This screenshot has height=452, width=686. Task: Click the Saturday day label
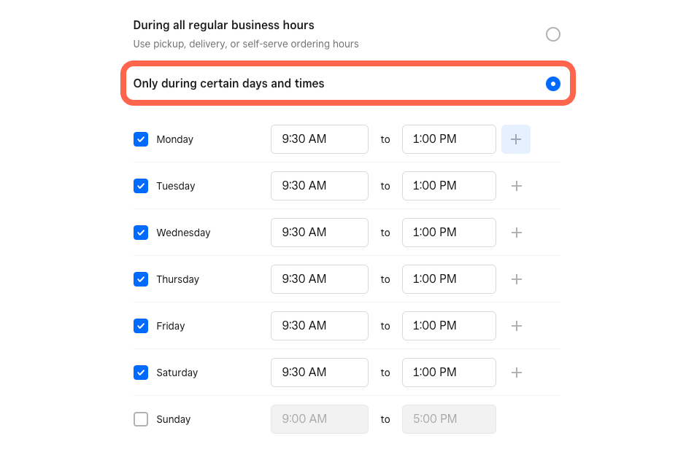(x=177, y=373)
